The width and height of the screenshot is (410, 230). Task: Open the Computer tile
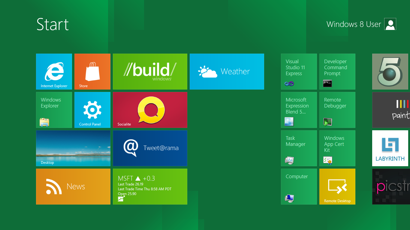point(299,187)
